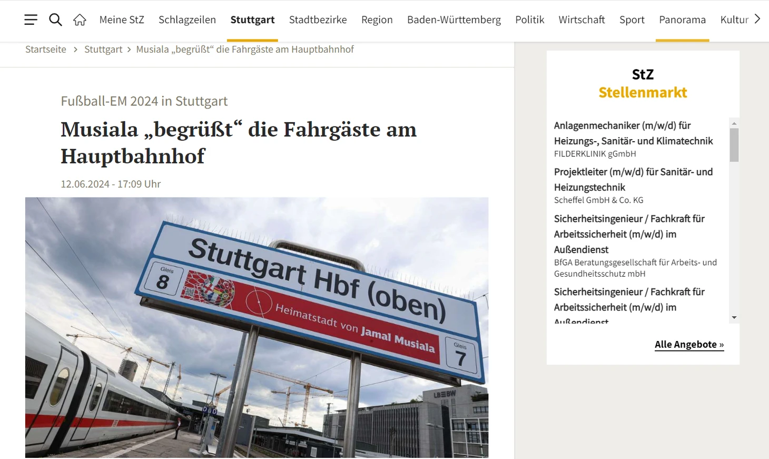Open the Panorama section
The image size is (769, 459).
click(x=682, y=20)
